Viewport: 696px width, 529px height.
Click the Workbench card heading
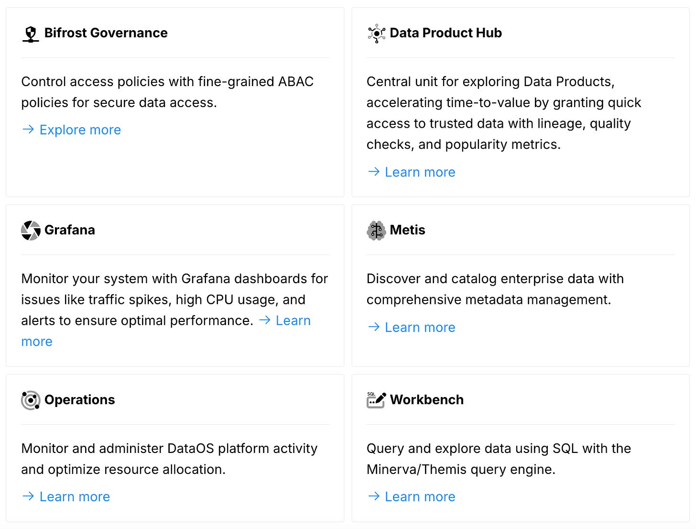(427, 400)
